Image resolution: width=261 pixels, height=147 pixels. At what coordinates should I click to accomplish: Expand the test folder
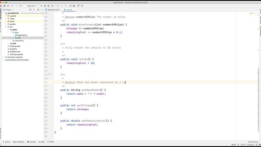coord(8,43)
